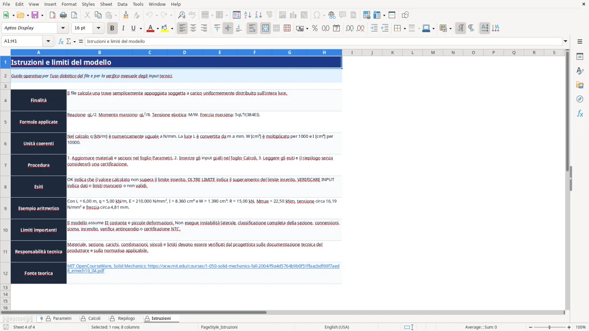Click the Clone Formatting paintbrush

[x=126, y=15]
